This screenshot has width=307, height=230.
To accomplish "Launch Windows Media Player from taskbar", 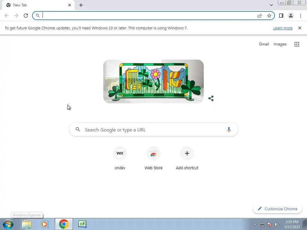I will click(45, 224).
